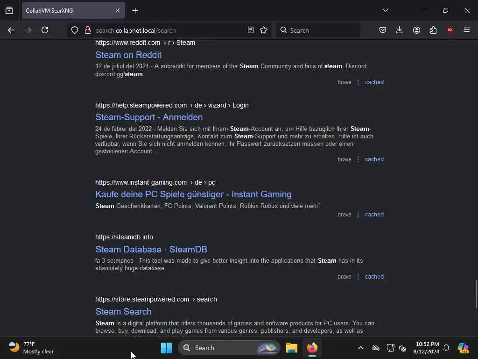Open the Steam Search result

click(x=123, y=312)
